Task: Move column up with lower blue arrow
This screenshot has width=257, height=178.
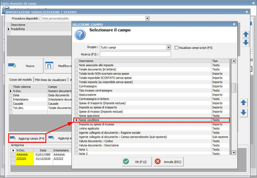Action: [244, 103]
